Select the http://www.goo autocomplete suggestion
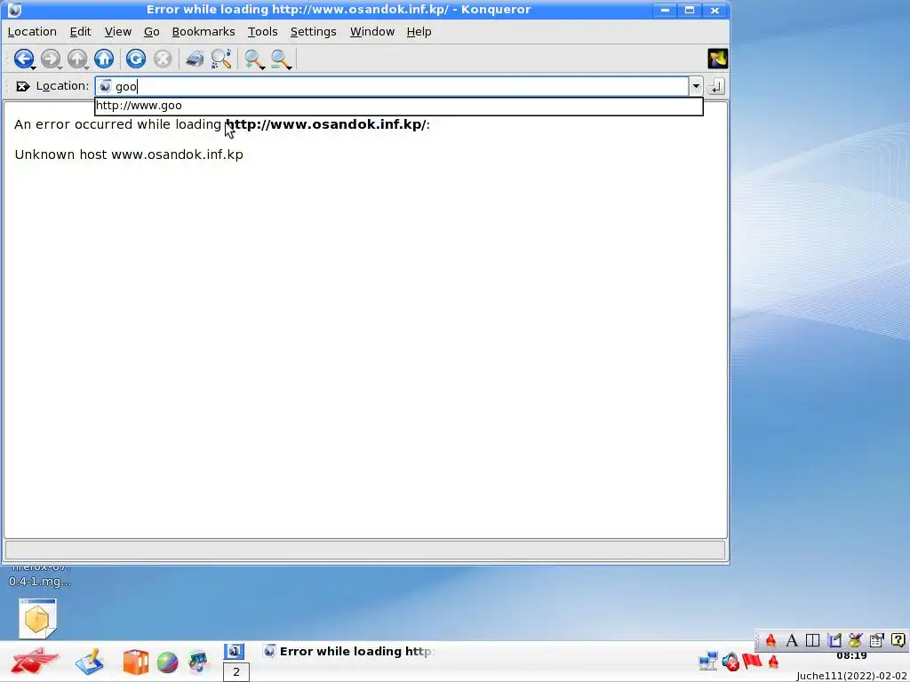 click(399, 106)
